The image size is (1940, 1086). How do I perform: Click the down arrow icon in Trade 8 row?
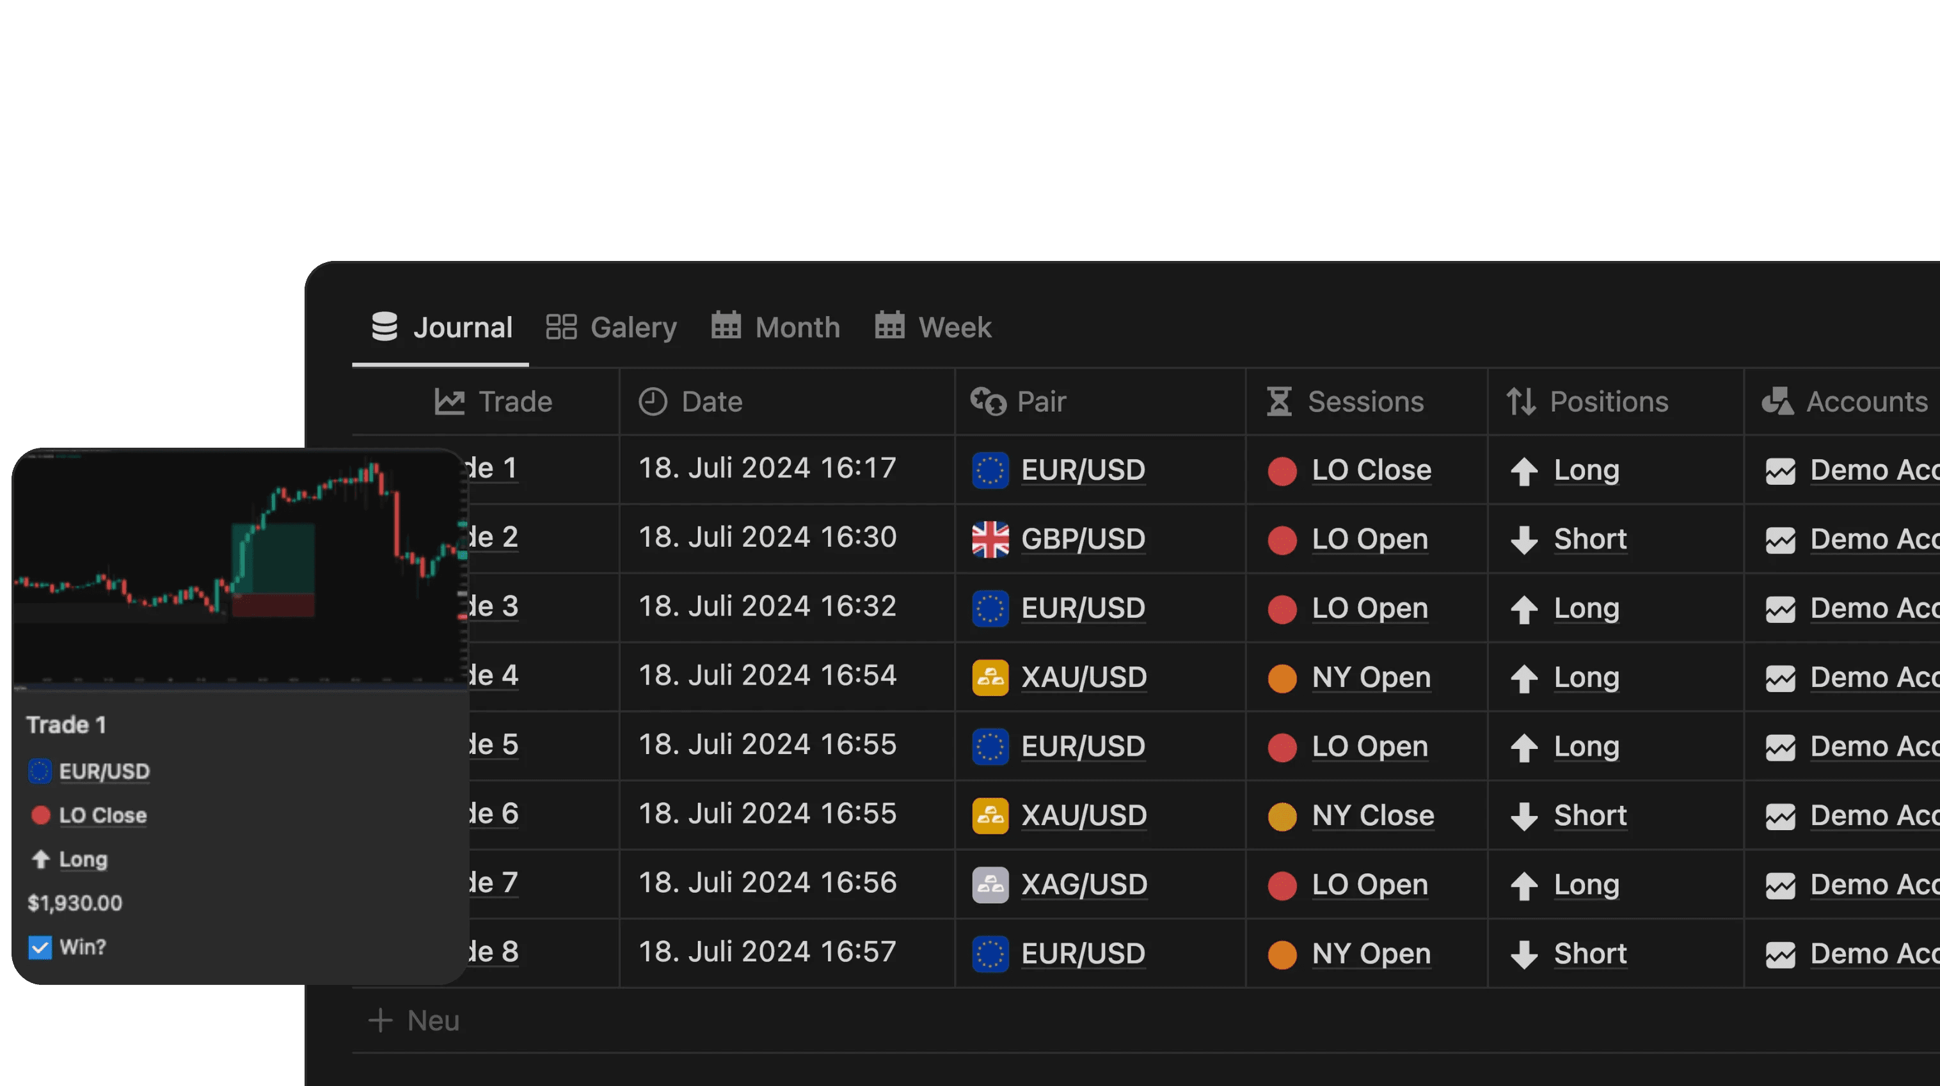pyautogui.click(x=1523, y=954)
